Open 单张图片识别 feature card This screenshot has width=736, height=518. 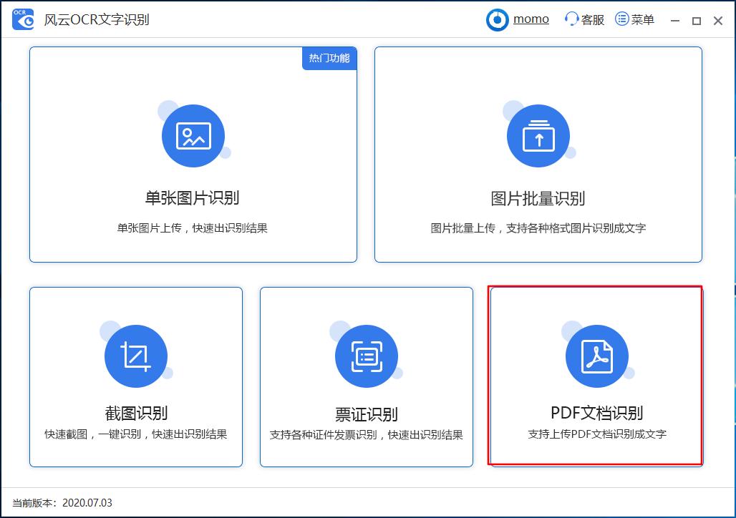[193, 154]
